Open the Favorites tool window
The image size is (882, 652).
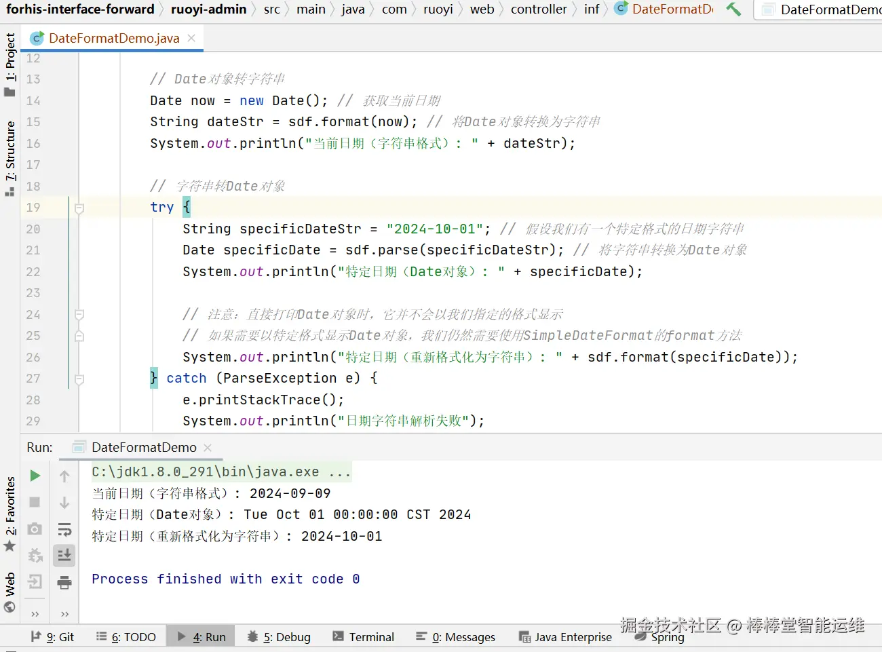10,514
